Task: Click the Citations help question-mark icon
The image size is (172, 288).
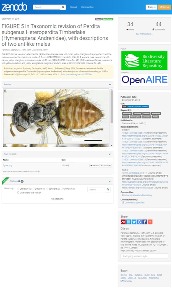Action: pos(19,181)
